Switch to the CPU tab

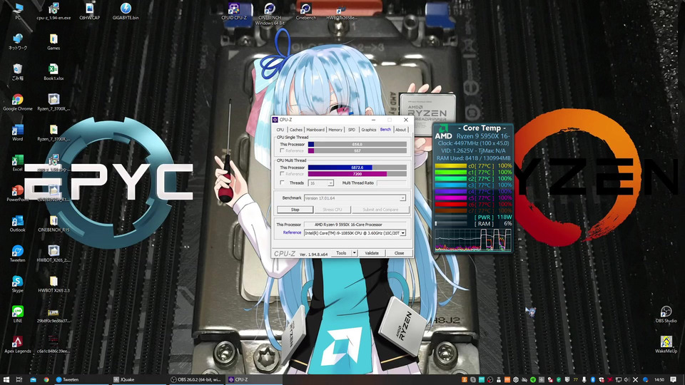(280, 130)
